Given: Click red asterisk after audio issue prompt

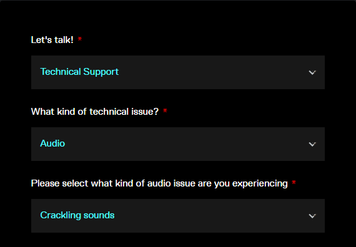Looking at the screenshot, I should click(294, 183).
